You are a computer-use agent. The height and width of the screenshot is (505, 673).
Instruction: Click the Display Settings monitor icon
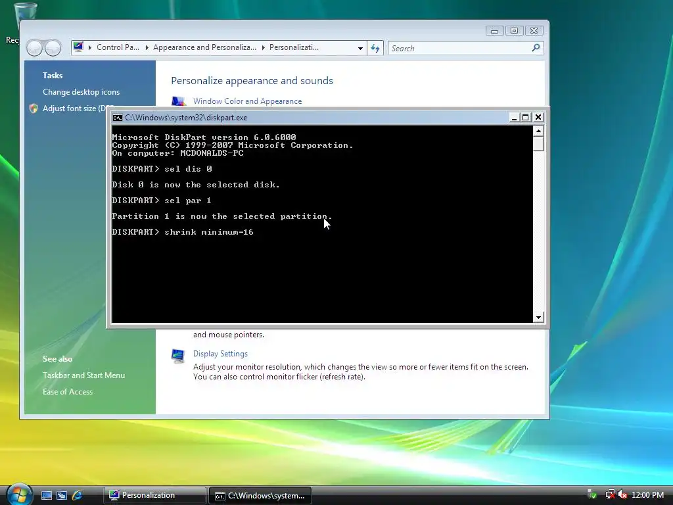click(x=177, y=356)
